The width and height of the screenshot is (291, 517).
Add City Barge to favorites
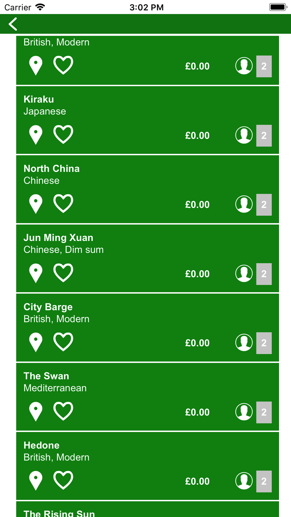63,342
